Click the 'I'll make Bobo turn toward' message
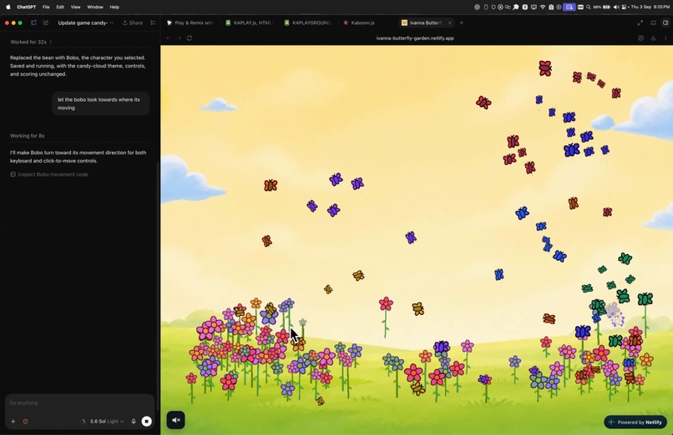The width and height of the screenshot is (673, 435). 78,157
